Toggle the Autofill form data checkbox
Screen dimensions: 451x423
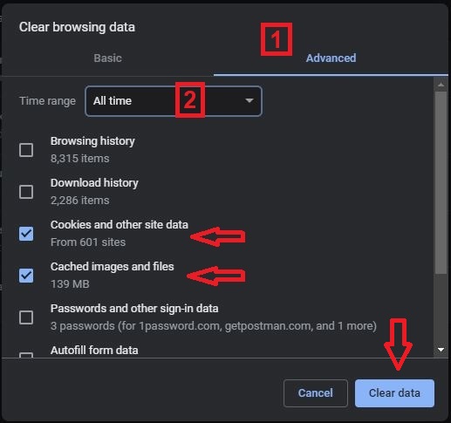(x=26, y=355)
